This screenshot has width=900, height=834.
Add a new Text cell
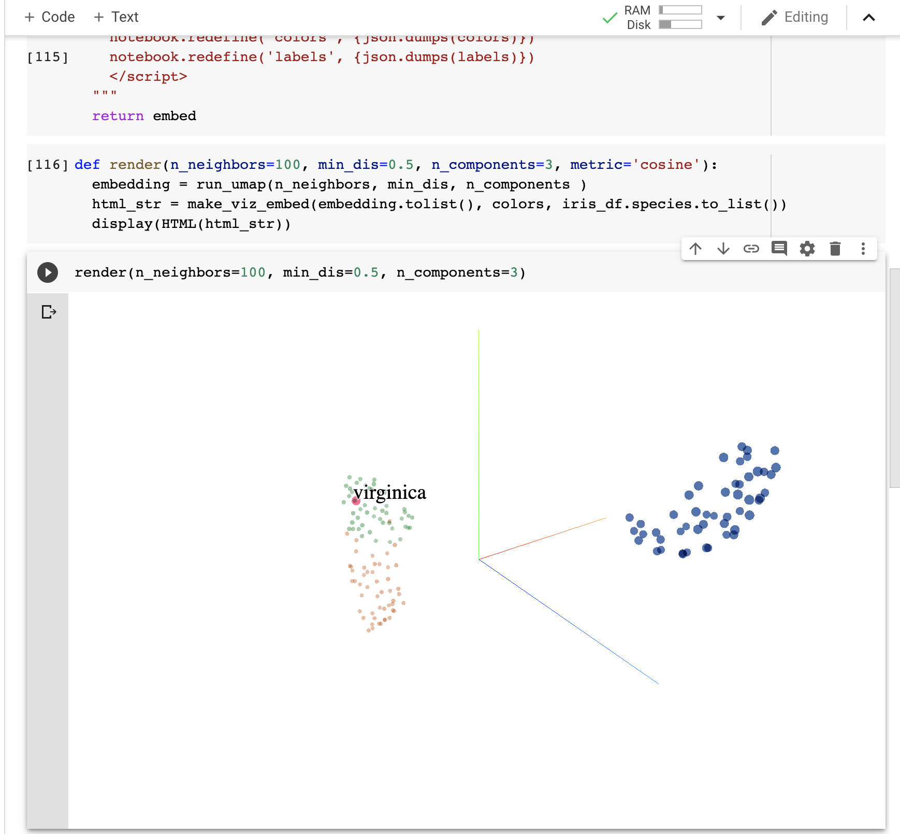pyautogui.click(x=116, y=17)
